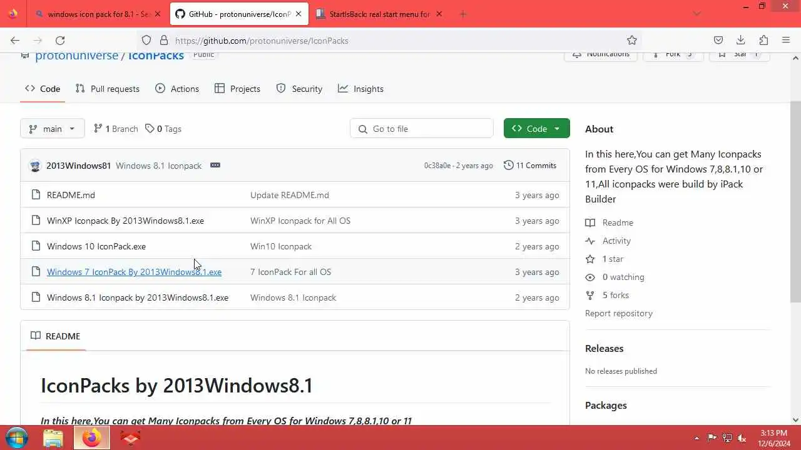This screenshot has height=450, width=801.
Task: Click the tracking protection shield icon
Action: tap(146, 40)
